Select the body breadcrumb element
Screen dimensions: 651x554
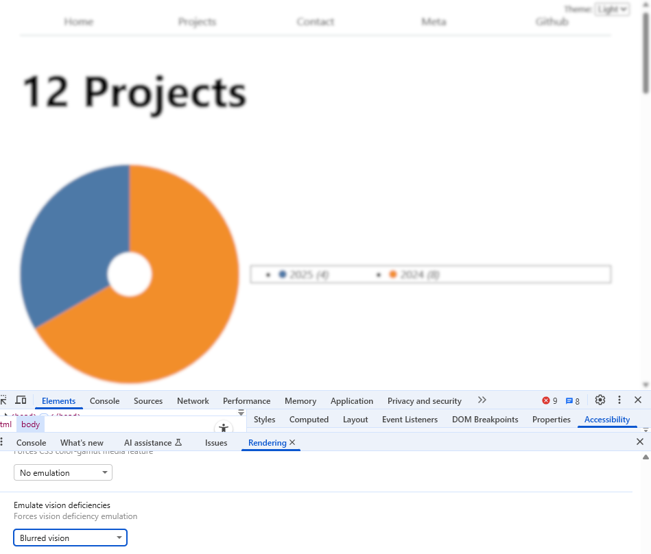click(x=30, y=424)
